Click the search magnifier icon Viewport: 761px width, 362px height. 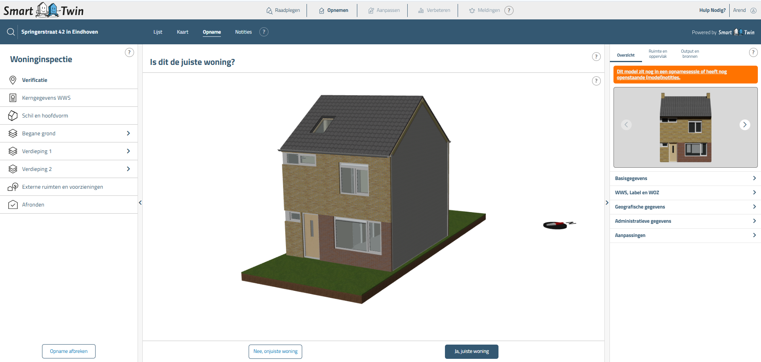coord(11,32)
